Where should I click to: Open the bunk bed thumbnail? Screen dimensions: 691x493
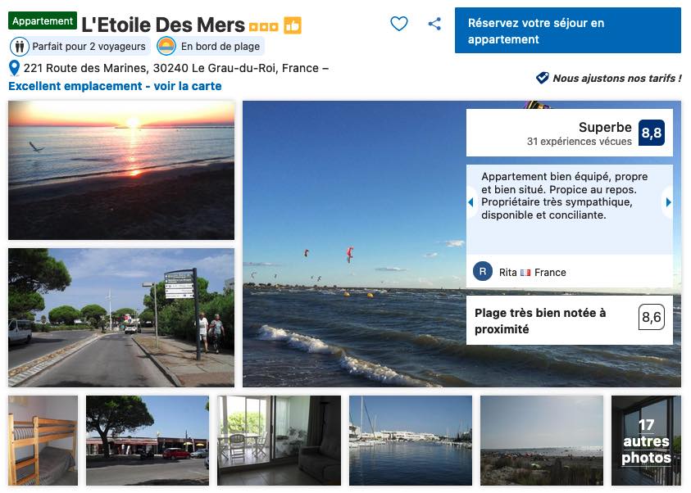[43, 441]
